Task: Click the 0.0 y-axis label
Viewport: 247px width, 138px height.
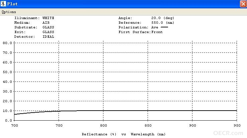Action: [8, 121]
